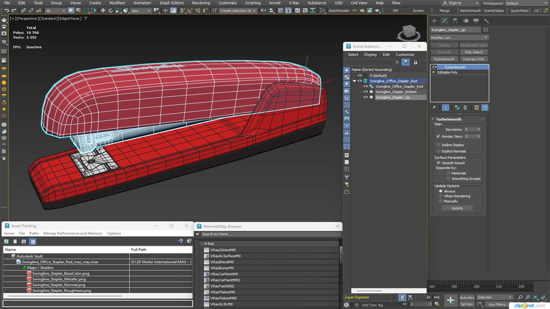Open the Graph Editors menu
Image resolution: width=550 pixels, height=309 pixels.
tap(172, 3)
